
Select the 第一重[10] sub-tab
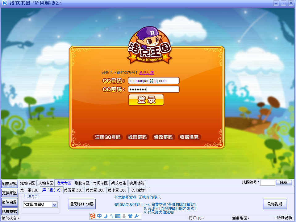tap(29, 190)
